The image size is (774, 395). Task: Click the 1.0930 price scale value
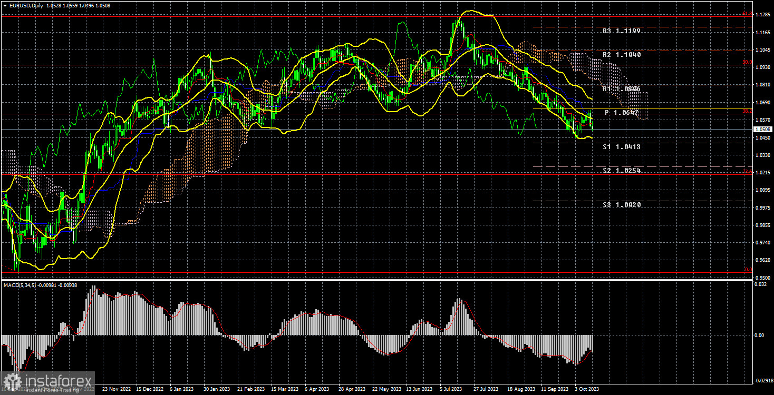coord(763,67)
